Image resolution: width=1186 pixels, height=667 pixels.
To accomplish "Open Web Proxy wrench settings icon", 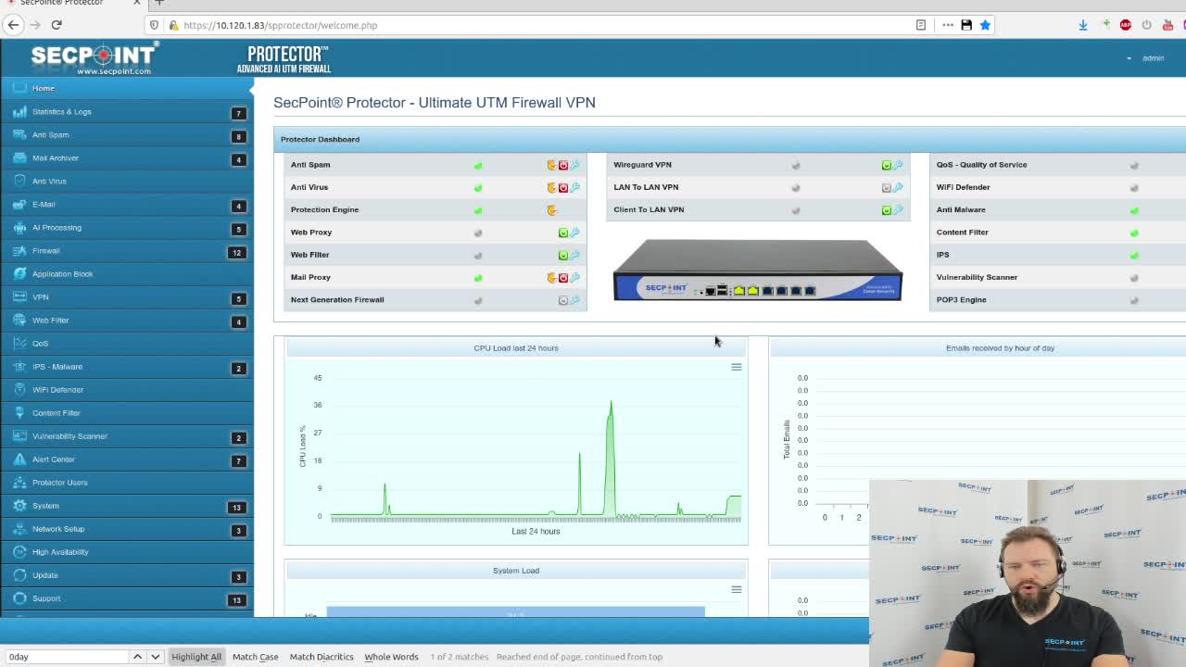I will (574, 233).
